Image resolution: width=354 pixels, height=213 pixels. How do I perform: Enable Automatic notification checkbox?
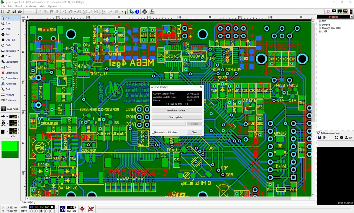[x=153, y=132]
